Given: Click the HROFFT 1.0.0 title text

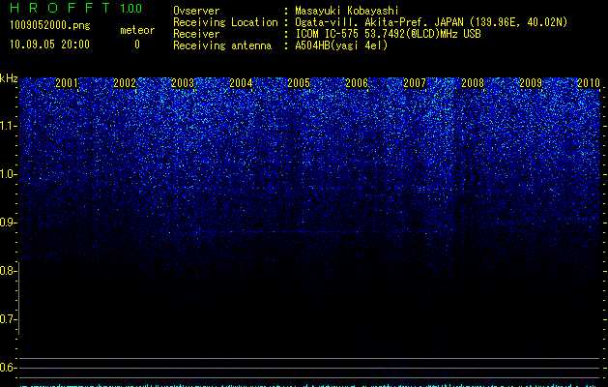Looking at the screenshot, I should tap(75, 8).
